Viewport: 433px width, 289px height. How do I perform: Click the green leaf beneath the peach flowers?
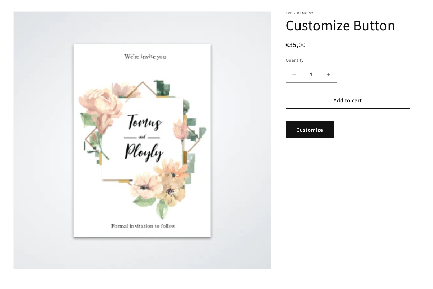(x=162, y=210)
